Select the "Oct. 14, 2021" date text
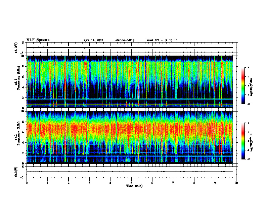The image size is (266, 205). (x=94, y=40)
